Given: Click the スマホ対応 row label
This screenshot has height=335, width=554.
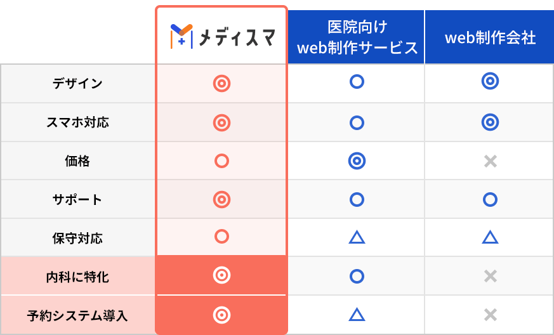Looking at the screenshot, I should [x=77, y=122].
